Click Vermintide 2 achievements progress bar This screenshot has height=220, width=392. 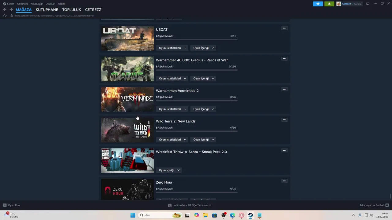click(x=197, y=101)
